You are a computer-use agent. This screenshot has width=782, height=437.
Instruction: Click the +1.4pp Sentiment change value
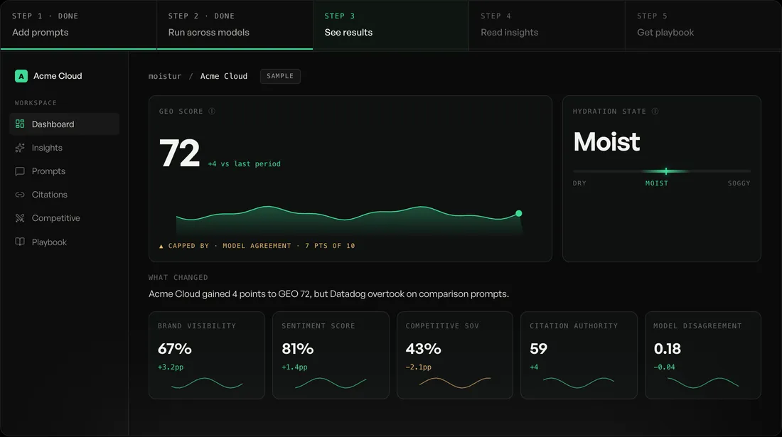pos(294,367)
